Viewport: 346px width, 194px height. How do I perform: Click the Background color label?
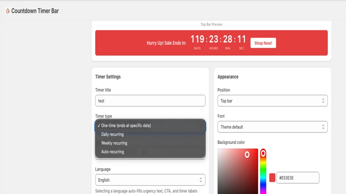(x=231, y=142)
